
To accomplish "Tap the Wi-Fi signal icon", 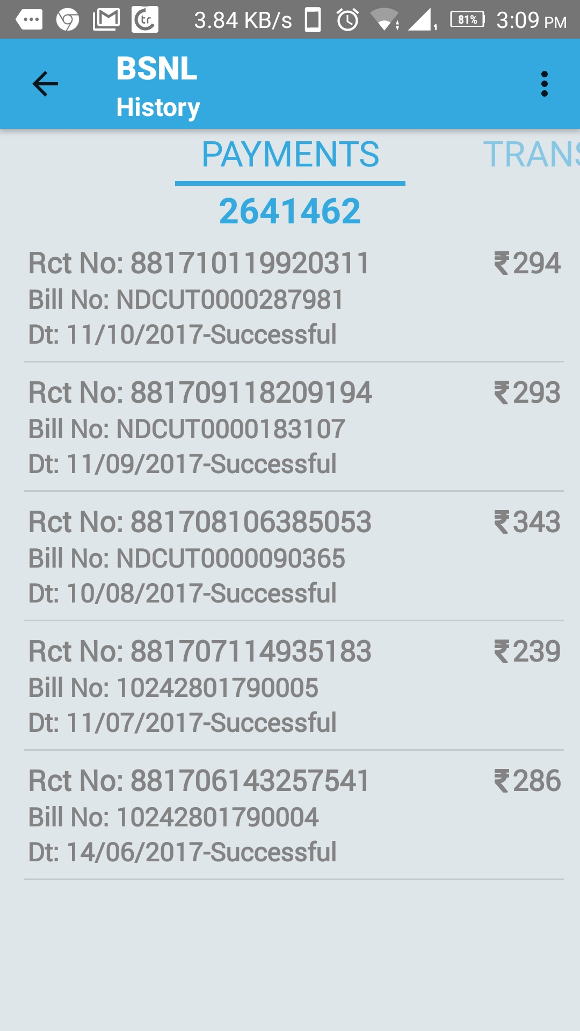I will [x=385, y=20].
